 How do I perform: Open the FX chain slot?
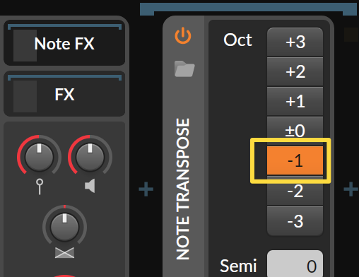[x=64, y=94]
